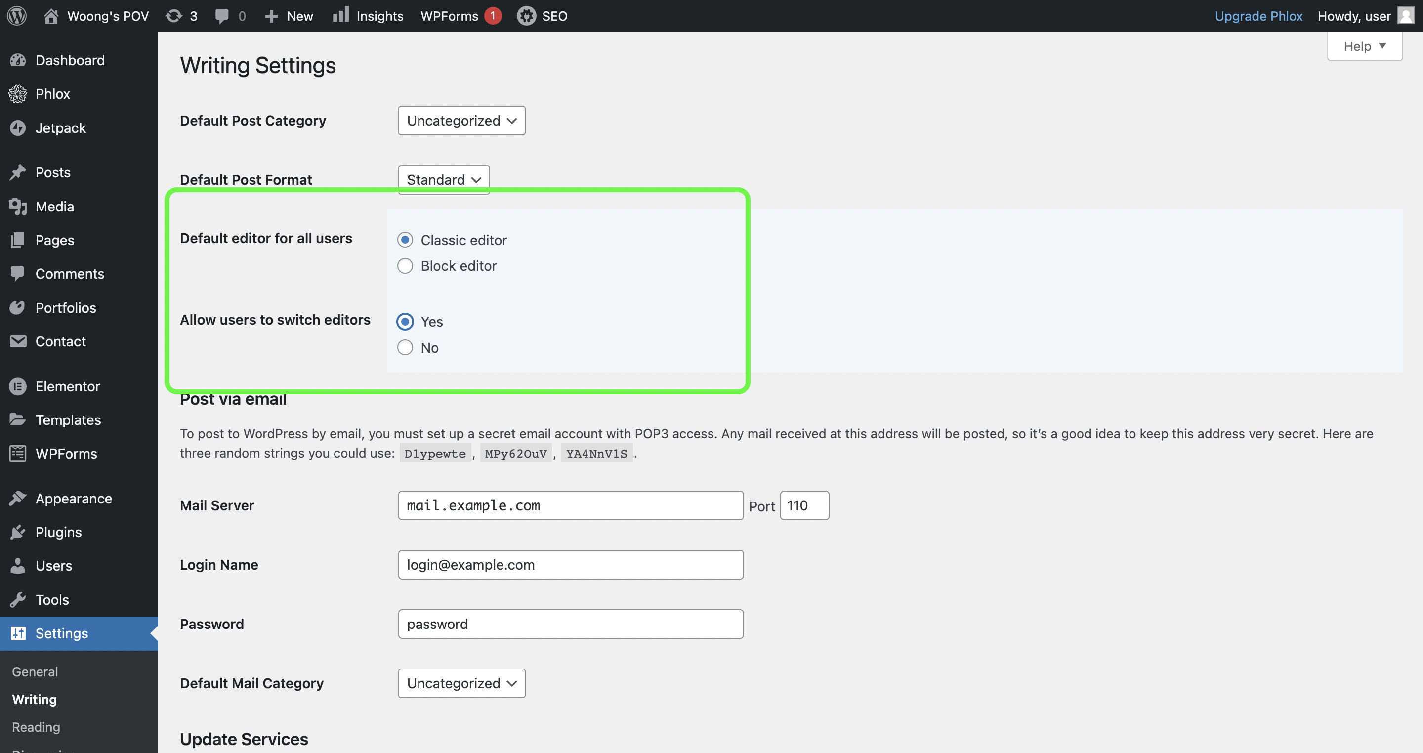Screen dimensions: 1423x753
Task: Expand the Default Post Format dropdown
Action: click(x=444, y=179)
